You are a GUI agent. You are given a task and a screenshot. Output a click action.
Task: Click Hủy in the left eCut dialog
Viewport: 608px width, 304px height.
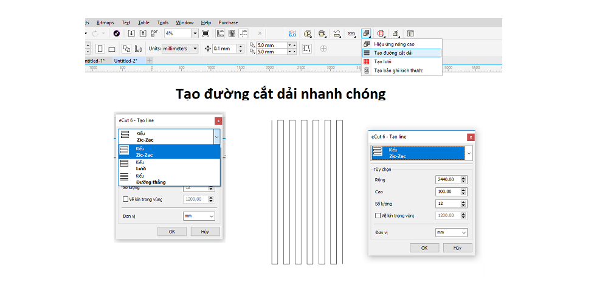tap(205, 231)
